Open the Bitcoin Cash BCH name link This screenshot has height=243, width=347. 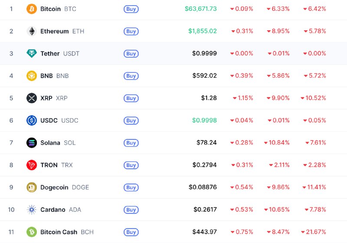click(x=59, y=232)
